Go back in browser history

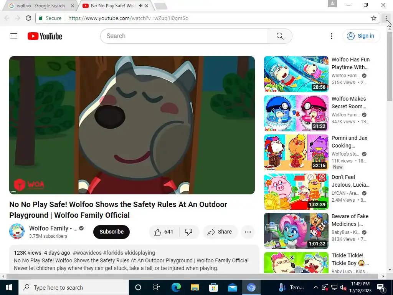(x=7, y=18)
